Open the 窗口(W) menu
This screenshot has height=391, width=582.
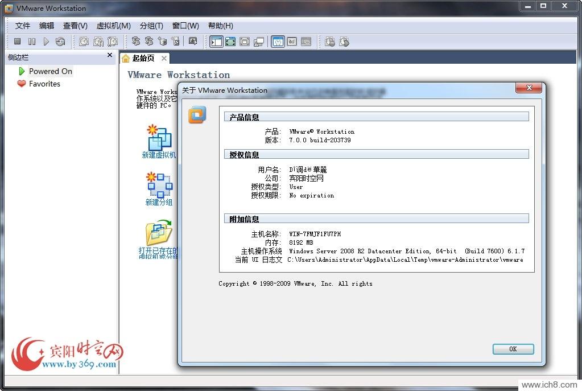coord(185,26)
